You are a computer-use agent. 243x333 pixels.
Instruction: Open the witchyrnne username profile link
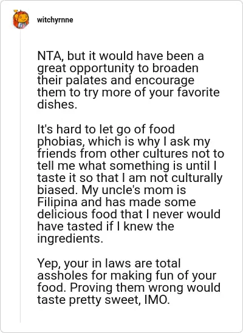point(55,20)
